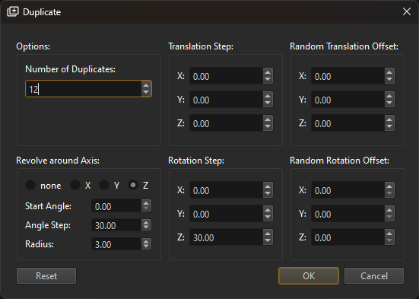The height and width of the screenshot is (299, 419).
Task: Increase the Angle Step value
Action: click(146, 222)
